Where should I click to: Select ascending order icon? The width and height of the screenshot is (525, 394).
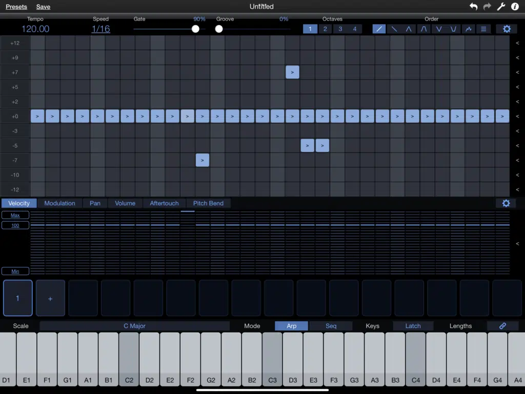(x=379, y=29)
